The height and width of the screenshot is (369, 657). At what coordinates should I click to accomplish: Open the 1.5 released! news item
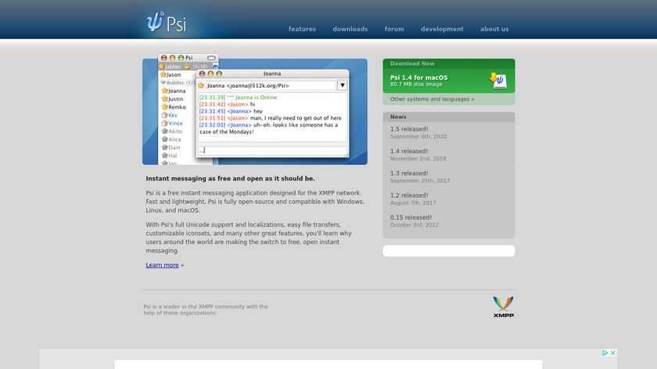pyautogui.click(x=409, y=129)
